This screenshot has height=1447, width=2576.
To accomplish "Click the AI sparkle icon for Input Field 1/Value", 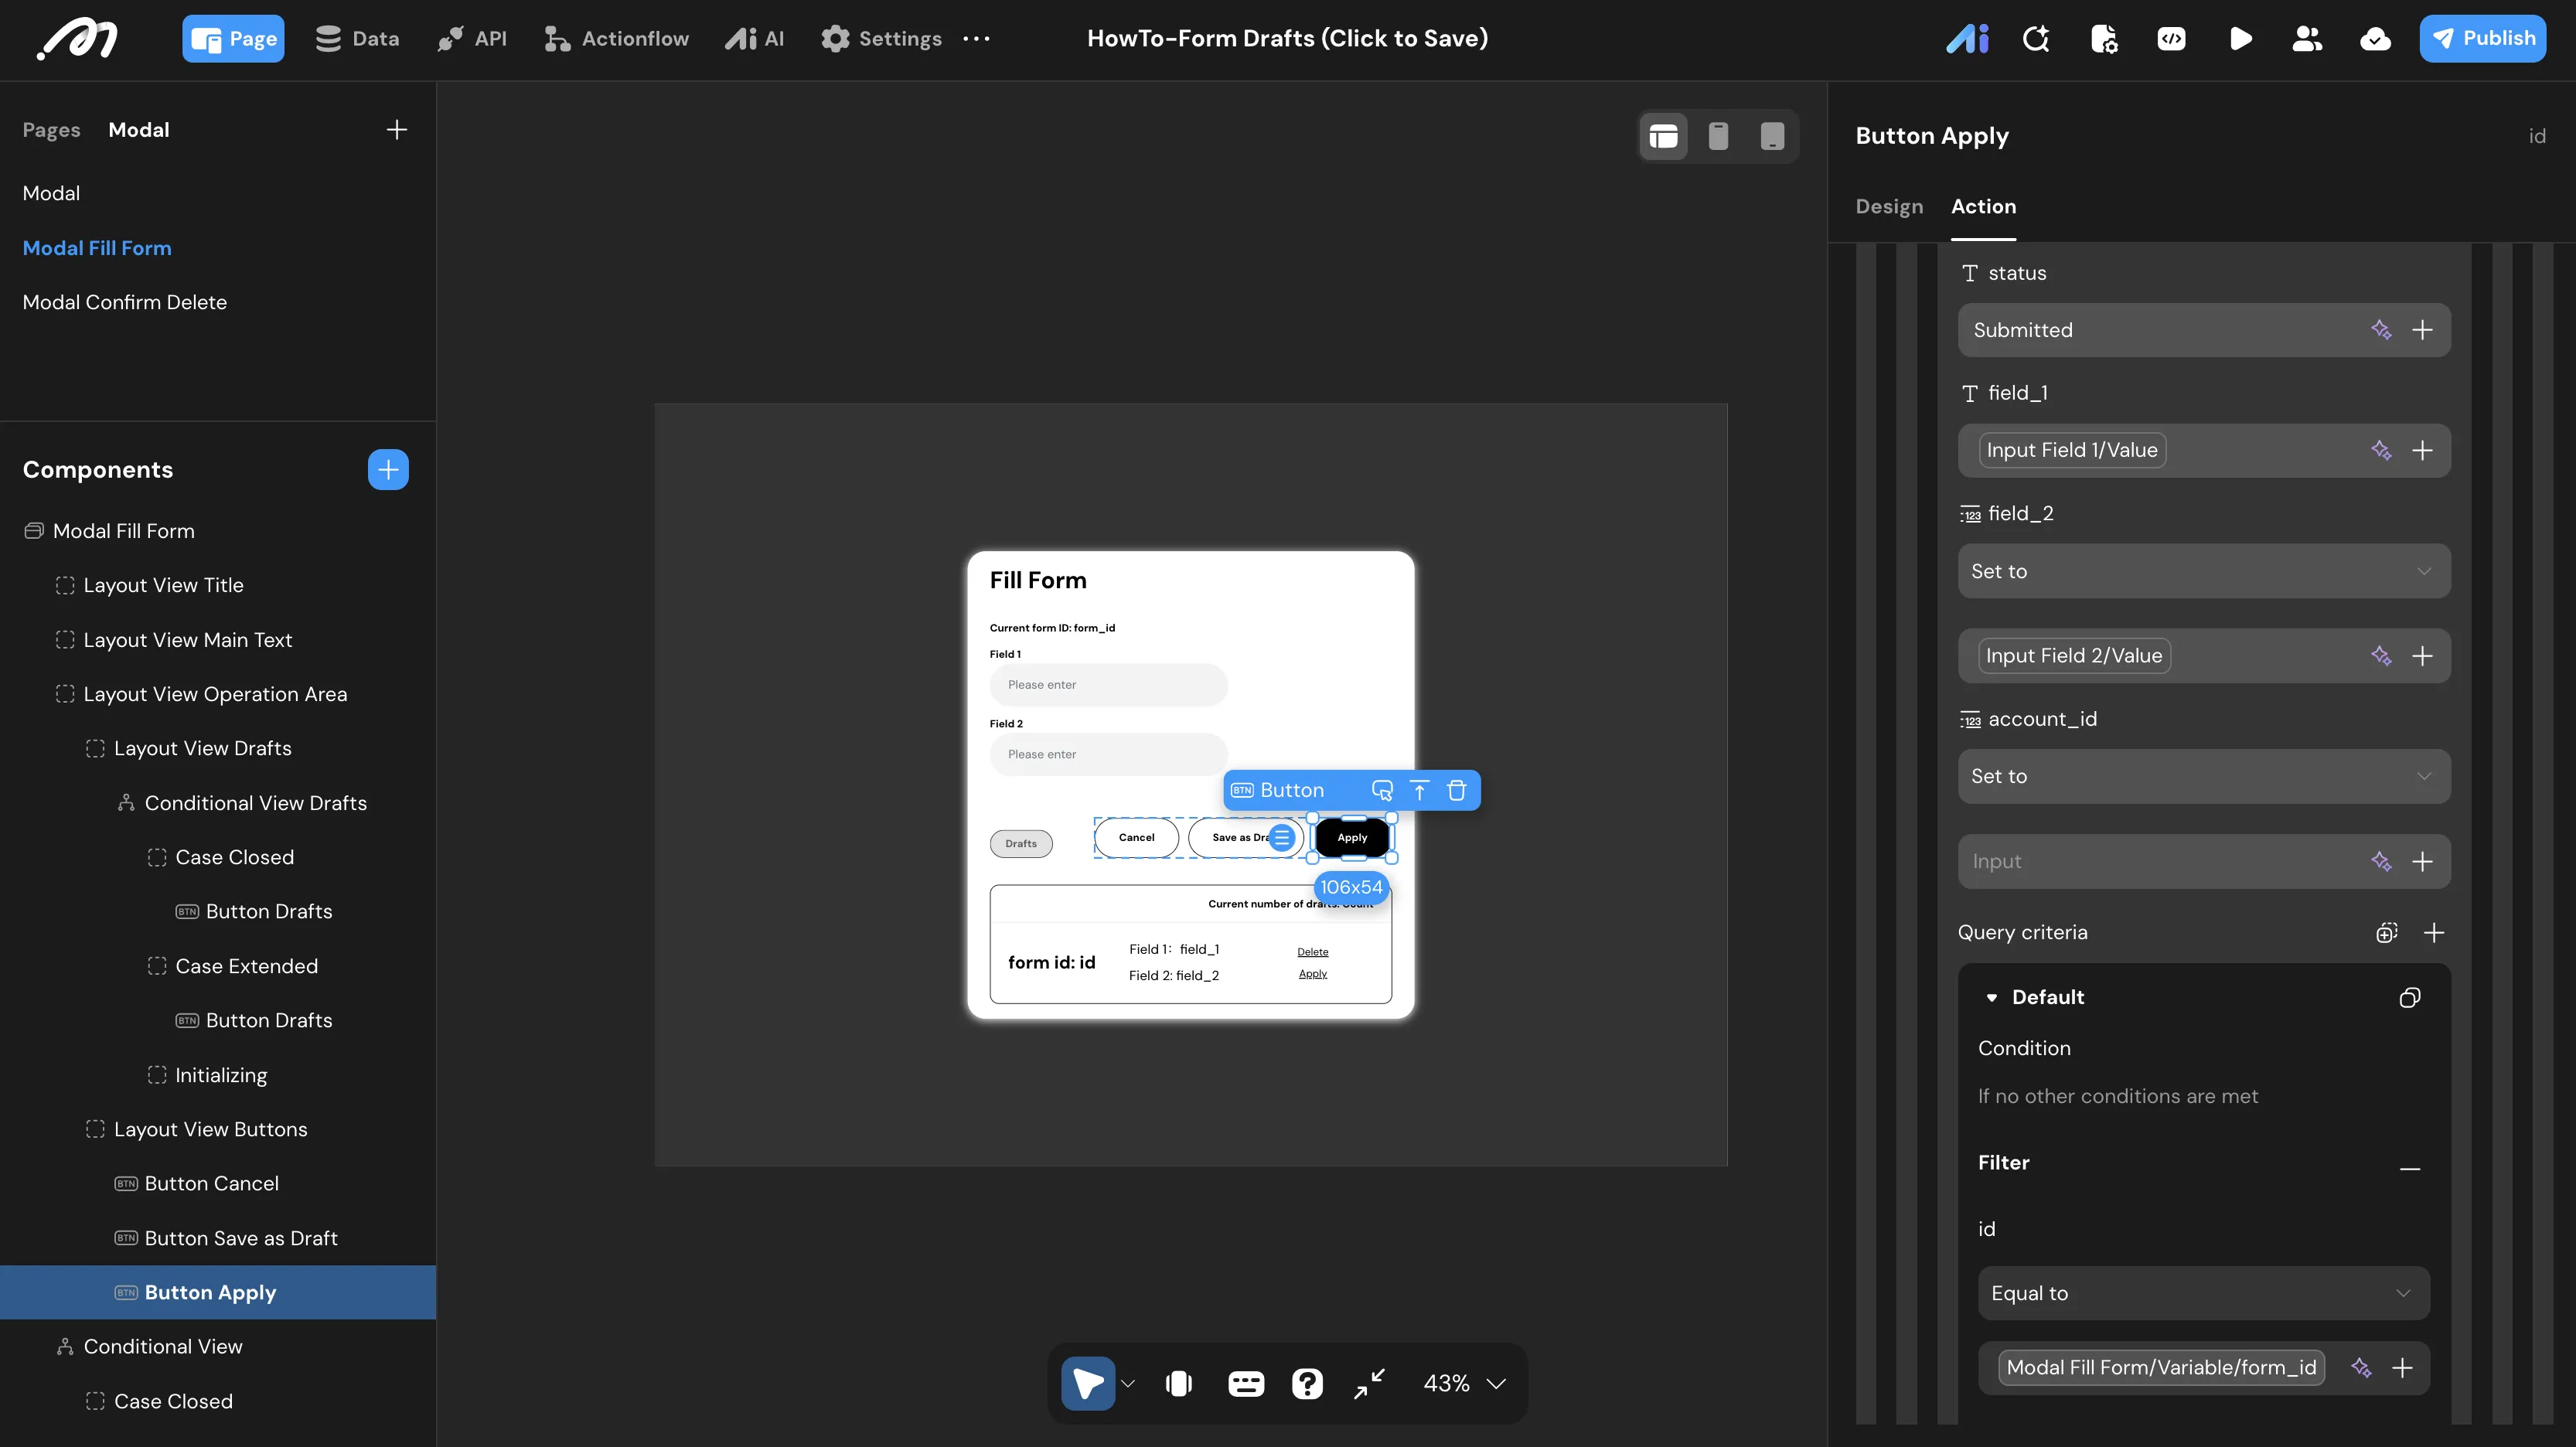I will pos(2381,451).
